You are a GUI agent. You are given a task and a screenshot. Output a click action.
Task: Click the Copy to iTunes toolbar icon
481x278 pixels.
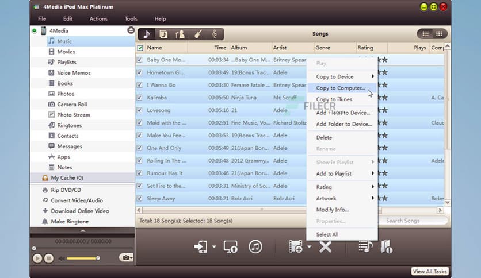[x=255, y=247]
